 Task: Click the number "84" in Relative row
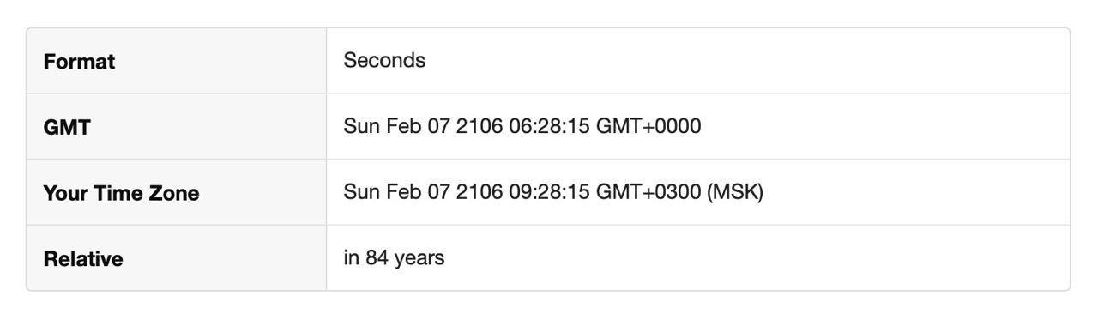[x=377, y=257]
